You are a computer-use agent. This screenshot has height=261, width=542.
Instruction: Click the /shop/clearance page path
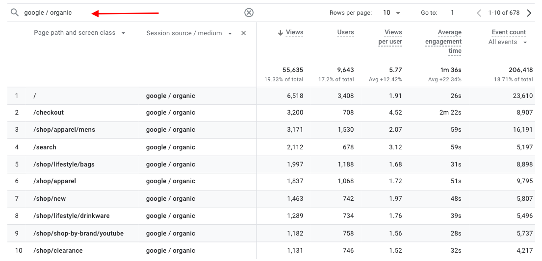click(58, 251)
